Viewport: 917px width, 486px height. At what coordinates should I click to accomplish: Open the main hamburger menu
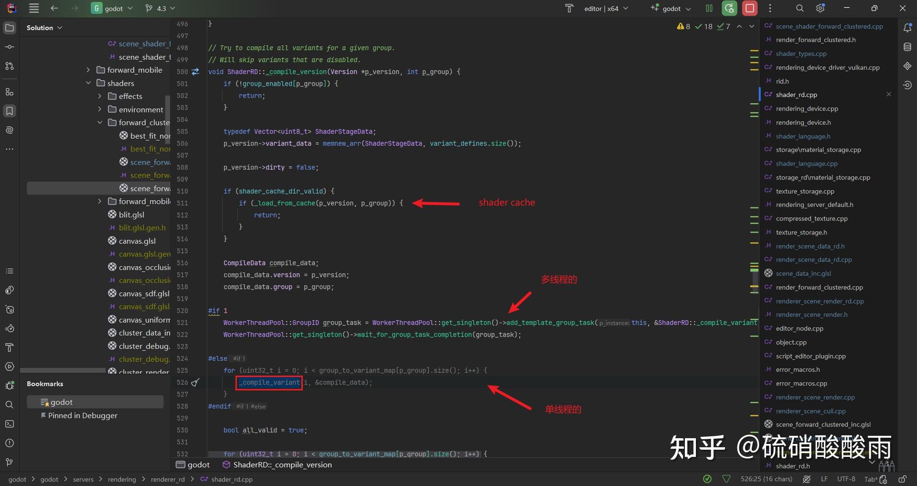click(x=33, y=8)
